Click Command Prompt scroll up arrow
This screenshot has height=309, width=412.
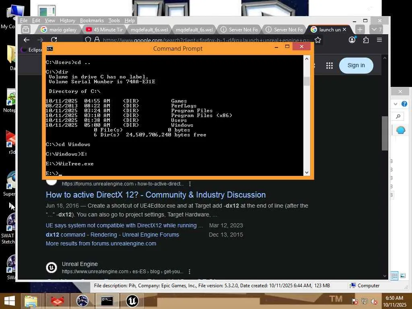307,59
